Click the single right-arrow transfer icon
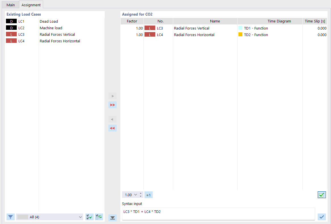 click(x=112, y=96)
